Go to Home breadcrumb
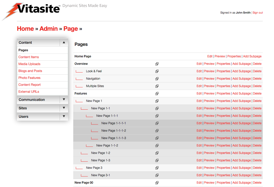274x187 pixels. (25, 29)
